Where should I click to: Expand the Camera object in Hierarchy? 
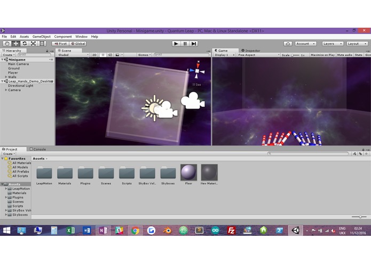pyautogui.click(x=6, y=90)
